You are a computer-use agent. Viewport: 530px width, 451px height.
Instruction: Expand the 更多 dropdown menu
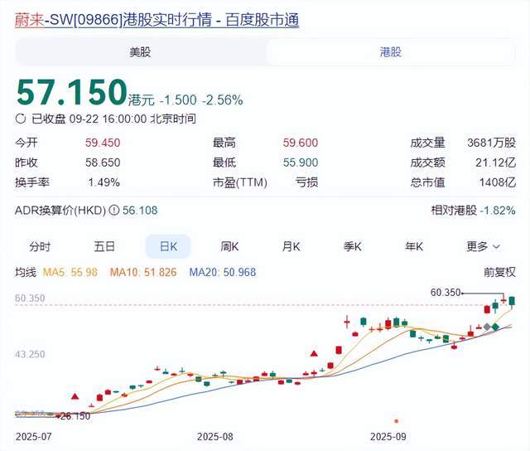tap(483, 246)
